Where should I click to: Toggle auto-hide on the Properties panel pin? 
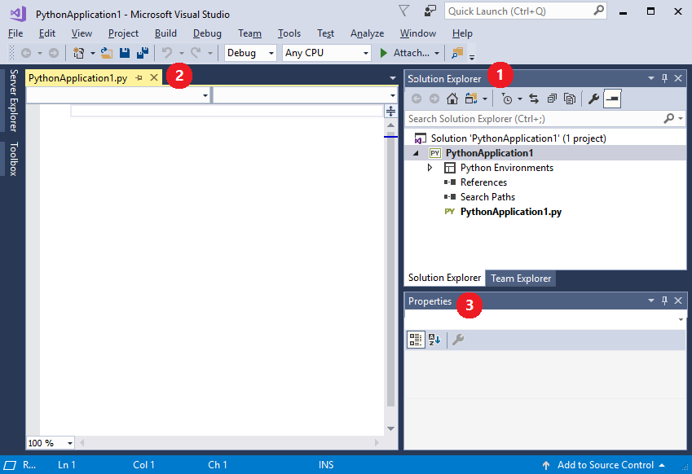(x=663, y=301)
